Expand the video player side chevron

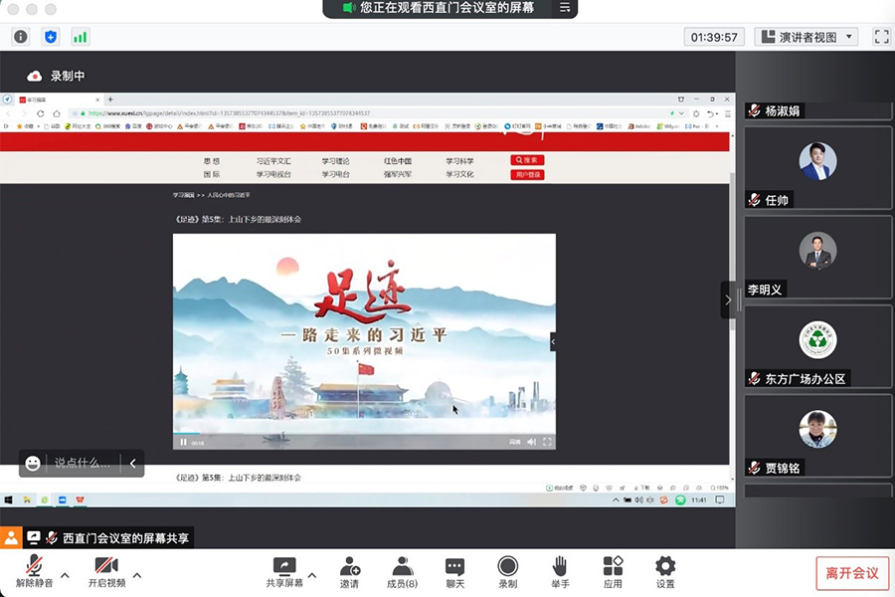click(x=553, y=341)
